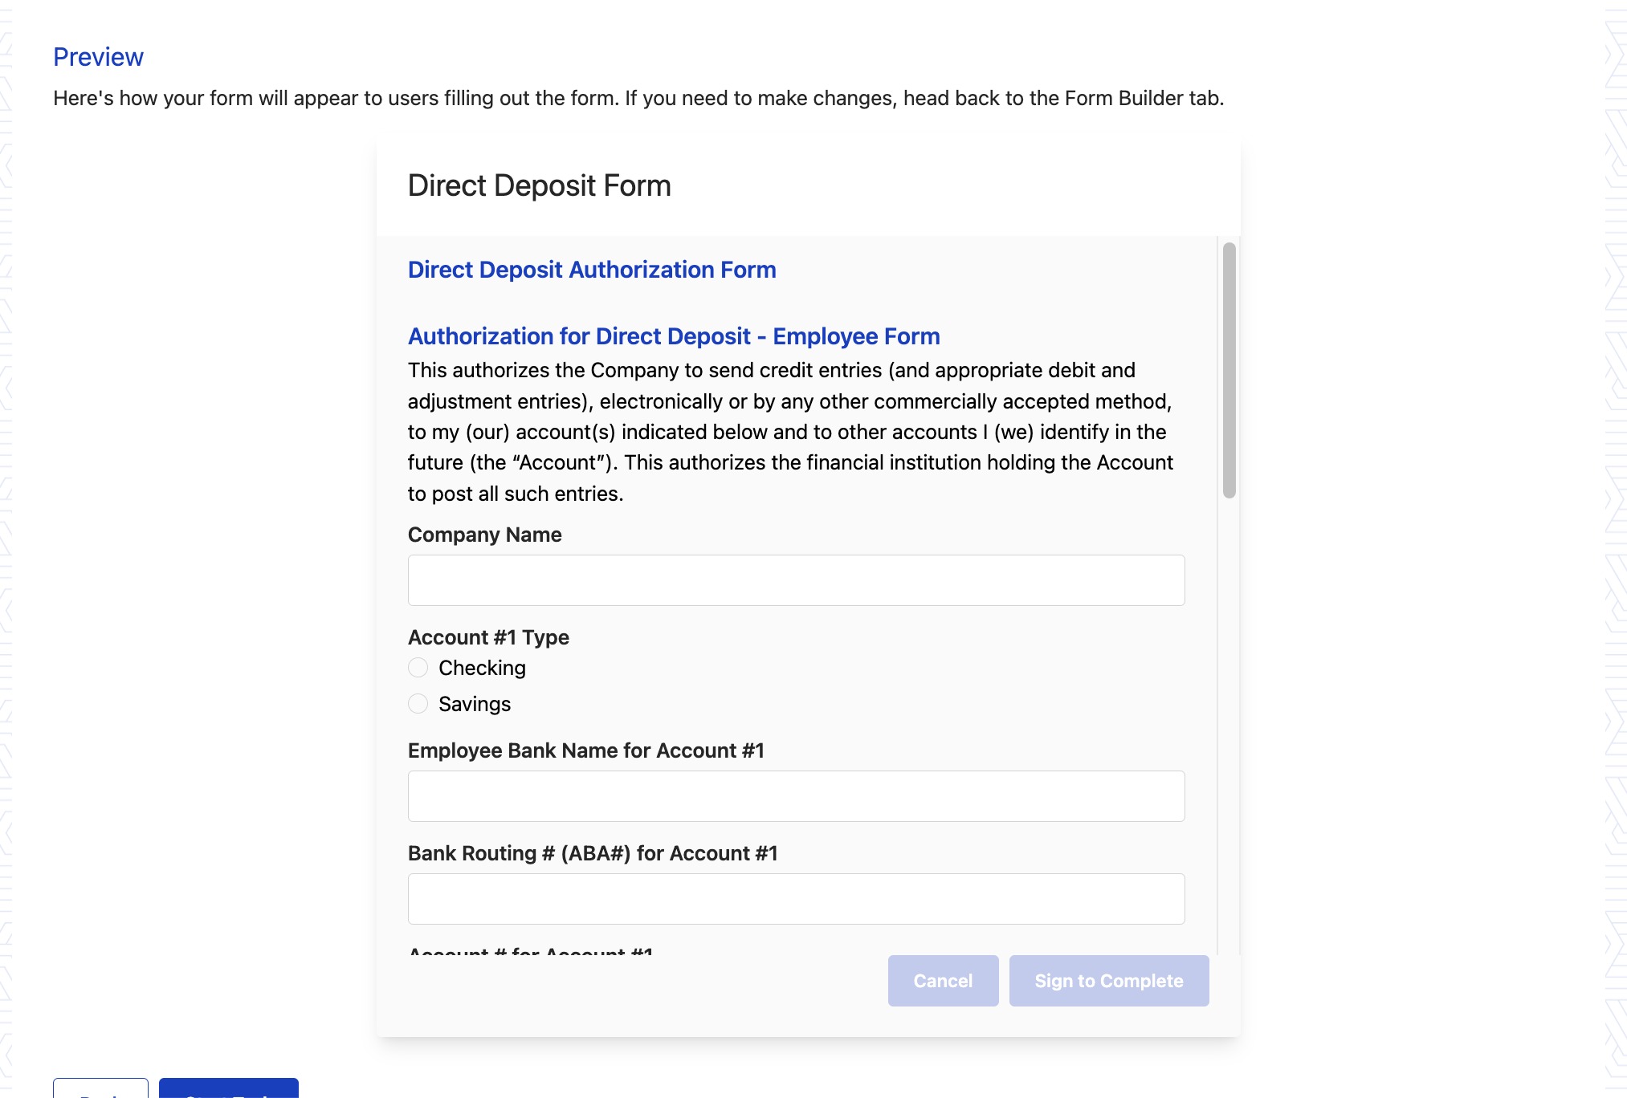Click the authorization paragraph text

pos(790,432)
